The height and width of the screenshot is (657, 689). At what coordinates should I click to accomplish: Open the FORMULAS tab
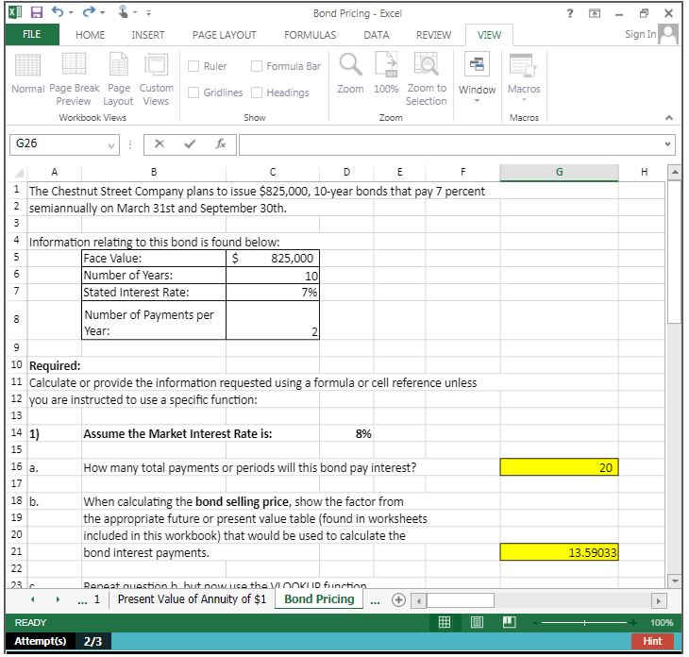310,35
